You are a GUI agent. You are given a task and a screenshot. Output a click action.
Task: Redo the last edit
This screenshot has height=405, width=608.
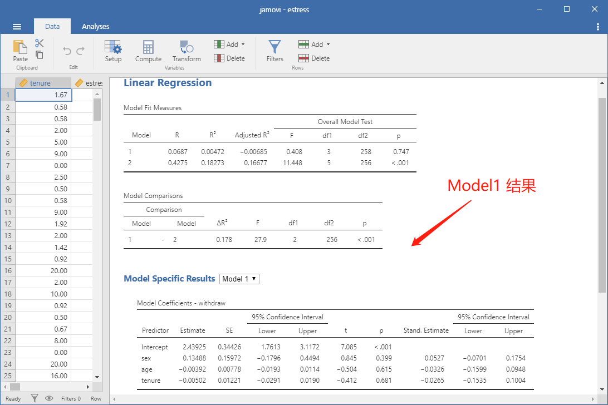coord(81,51)
